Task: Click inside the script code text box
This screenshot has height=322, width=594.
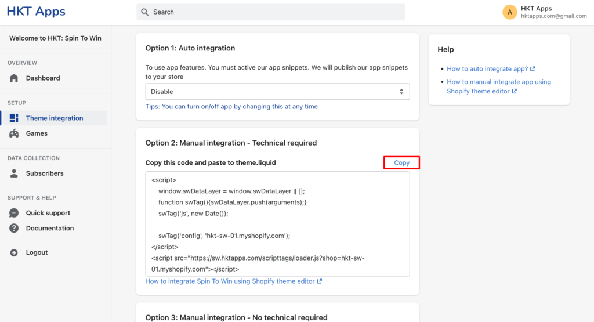Action: [x=277, y=224]
